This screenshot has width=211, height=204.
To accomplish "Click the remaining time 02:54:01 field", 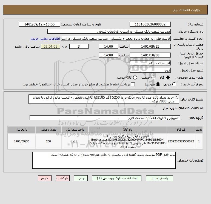I will pos(50,46).
